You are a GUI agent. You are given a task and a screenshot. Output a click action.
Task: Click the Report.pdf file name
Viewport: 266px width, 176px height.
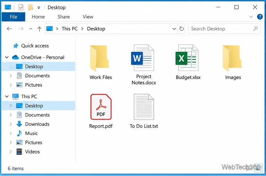coord(101,126)
